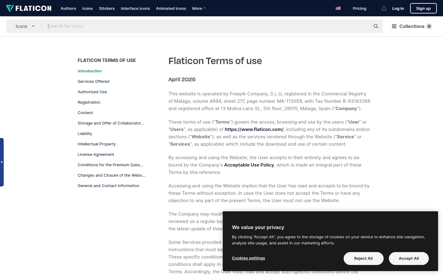Jump to Authorized Use section

click(x=92, y=92)
